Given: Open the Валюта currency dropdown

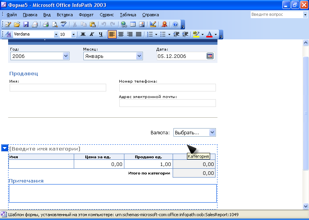Looking at the screenshot, I should 212,132.
